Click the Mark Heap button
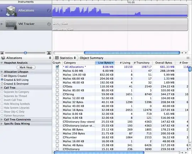The width and height of the screenshot is (192, 154). click(x=26, y=67)
